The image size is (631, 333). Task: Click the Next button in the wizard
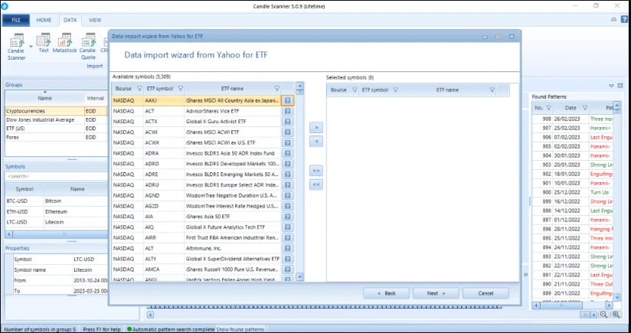click(435, 293)
